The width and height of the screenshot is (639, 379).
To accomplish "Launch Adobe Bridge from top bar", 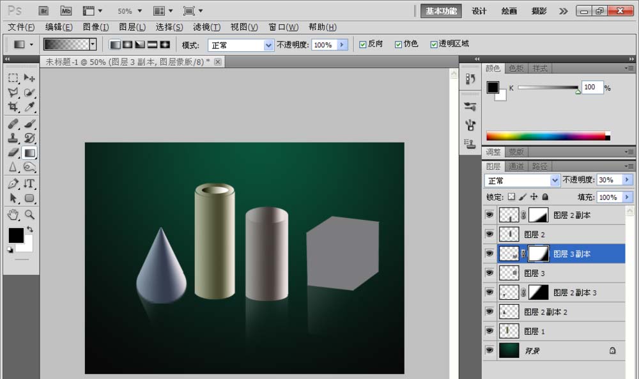I will (43, 11).
